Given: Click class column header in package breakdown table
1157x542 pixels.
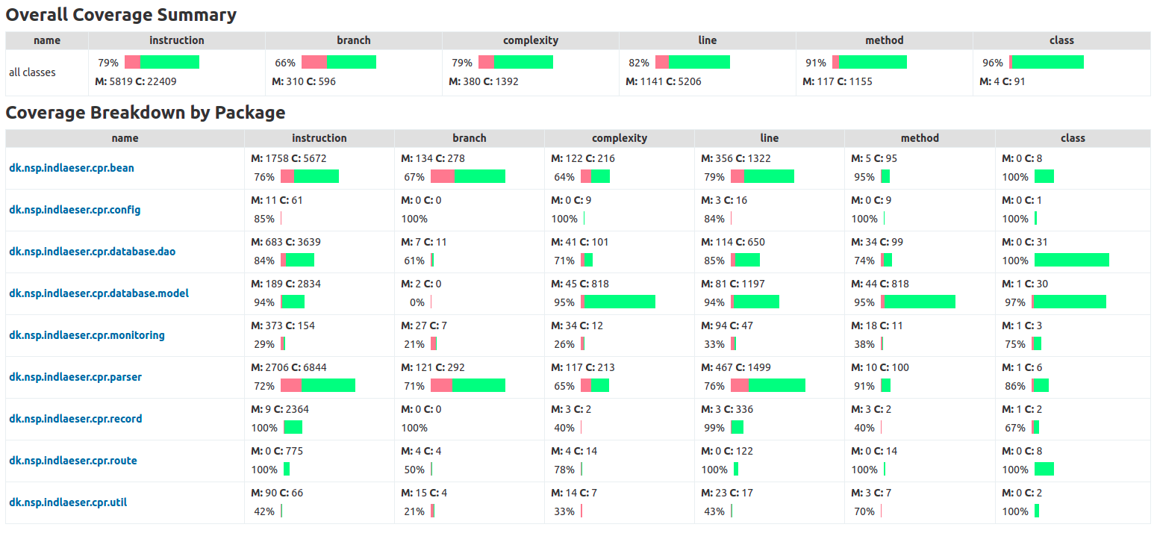Looking at the screenshot, I should click(1073, 138).
